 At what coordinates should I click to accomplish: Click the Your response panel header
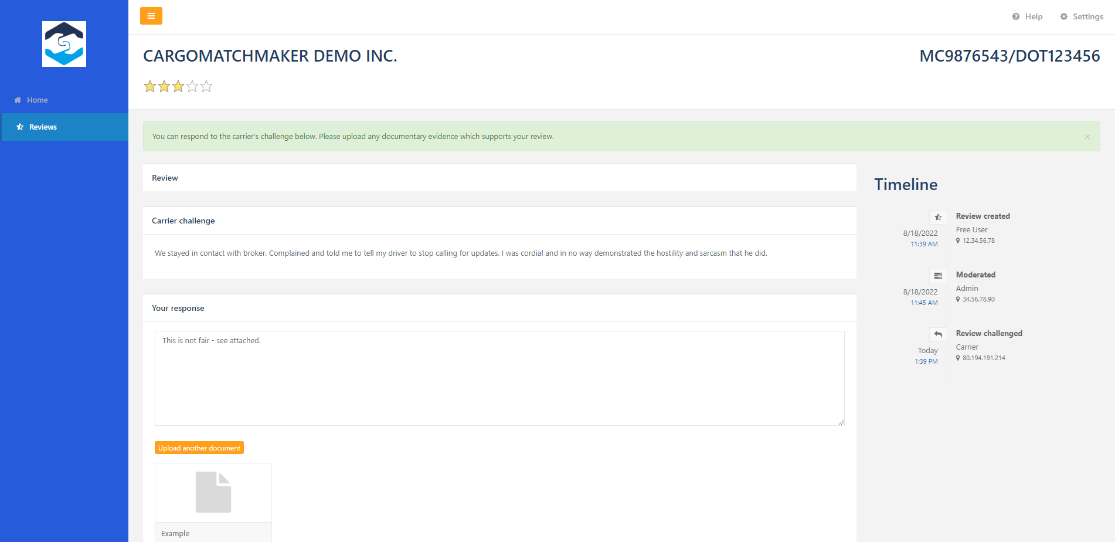(x=499, y=308)
